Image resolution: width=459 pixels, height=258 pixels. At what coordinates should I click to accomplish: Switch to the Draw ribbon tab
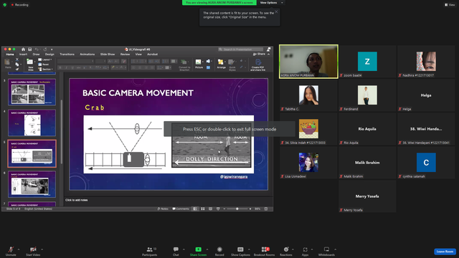pos(36,54)
